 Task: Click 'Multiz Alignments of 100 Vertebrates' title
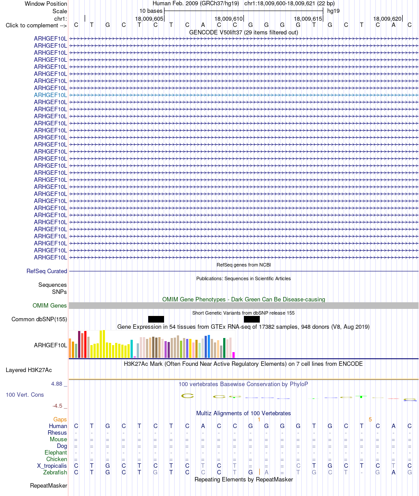click(243, 413)
